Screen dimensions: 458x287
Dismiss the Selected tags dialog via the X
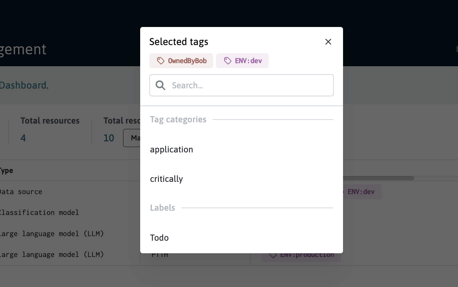pos(328,42)
